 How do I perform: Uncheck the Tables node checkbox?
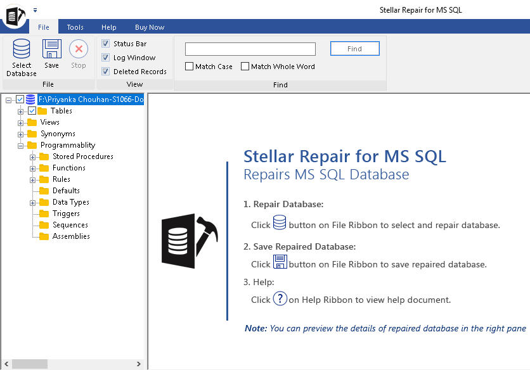(32, 110)
